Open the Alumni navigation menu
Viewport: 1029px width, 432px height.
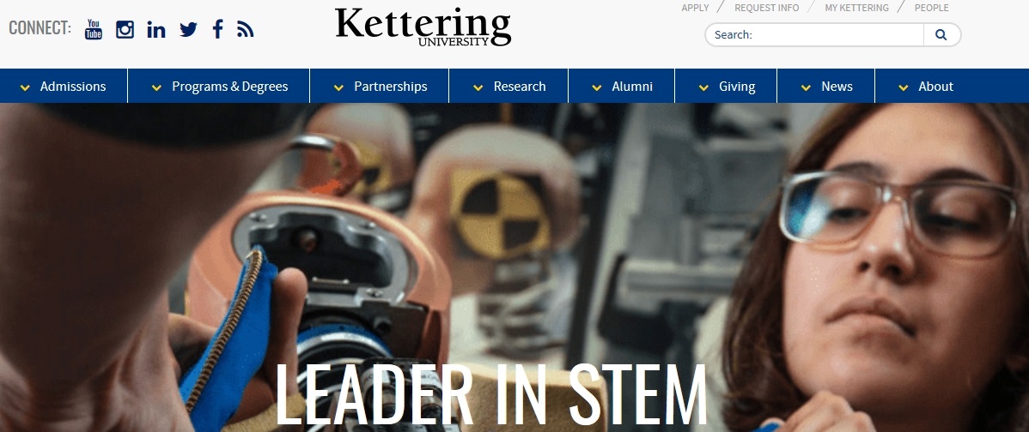[x=622, y=86]
